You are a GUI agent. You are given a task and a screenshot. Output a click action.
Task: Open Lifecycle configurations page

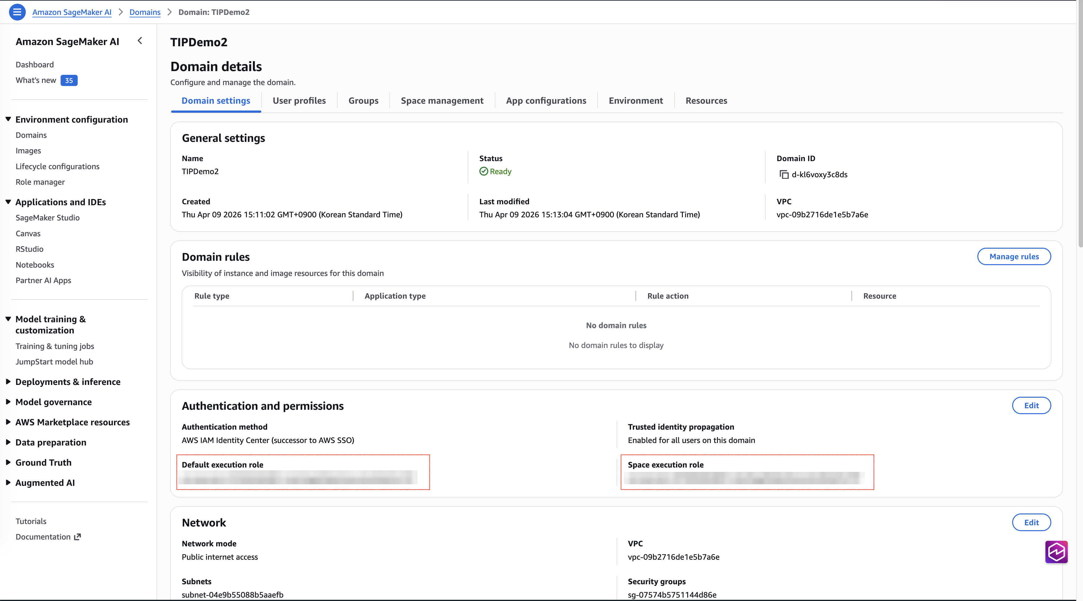pos(57,166)
